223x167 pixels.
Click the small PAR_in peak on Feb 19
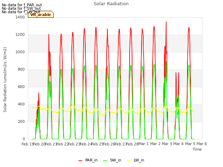[x=39, y=93]
